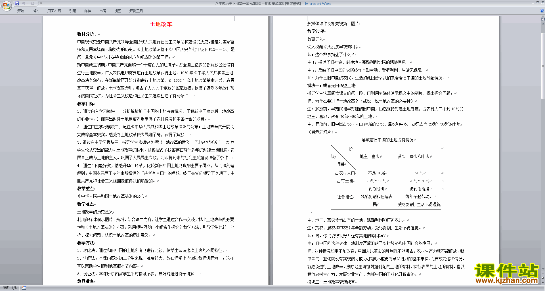Screen dimensions: 545x291
Task: Restore down the Word window
Action: click(538, 2)
